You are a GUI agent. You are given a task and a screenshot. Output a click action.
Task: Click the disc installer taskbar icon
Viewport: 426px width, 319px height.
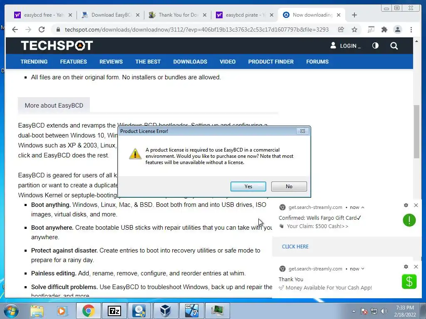[140, 311]
